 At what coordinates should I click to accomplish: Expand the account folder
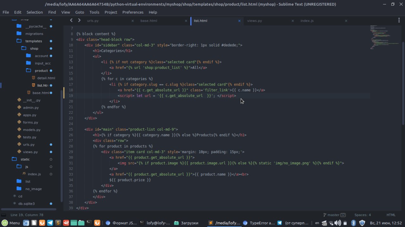click(x=41, y=56)
